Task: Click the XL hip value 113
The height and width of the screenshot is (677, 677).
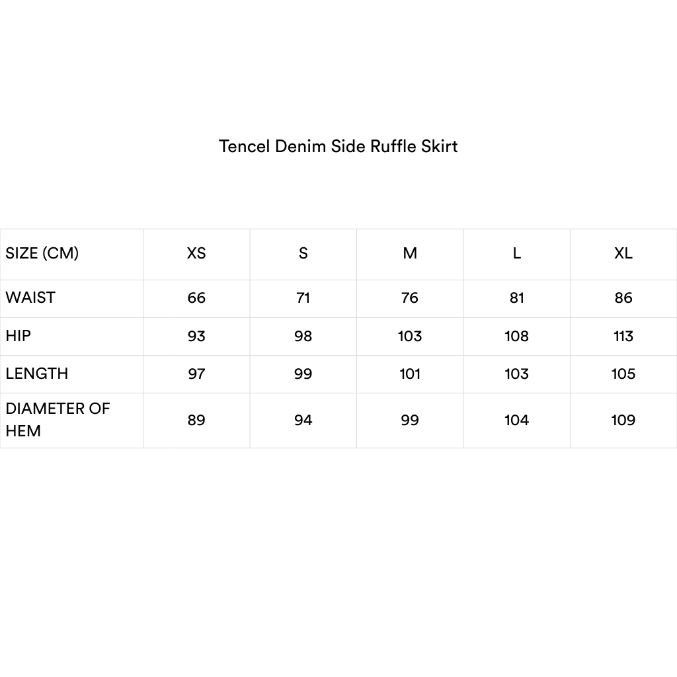Action: coord(623,337)
